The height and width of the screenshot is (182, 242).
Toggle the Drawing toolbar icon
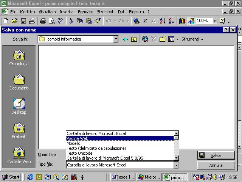(x=191, y=21)
